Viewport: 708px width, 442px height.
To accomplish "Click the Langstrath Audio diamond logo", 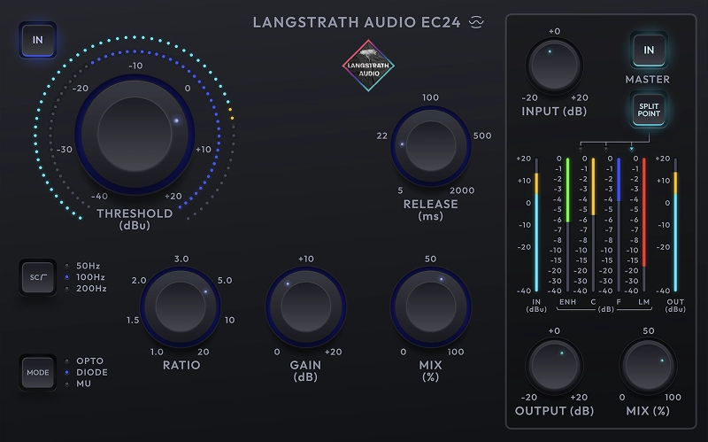I will coord(368,66).
